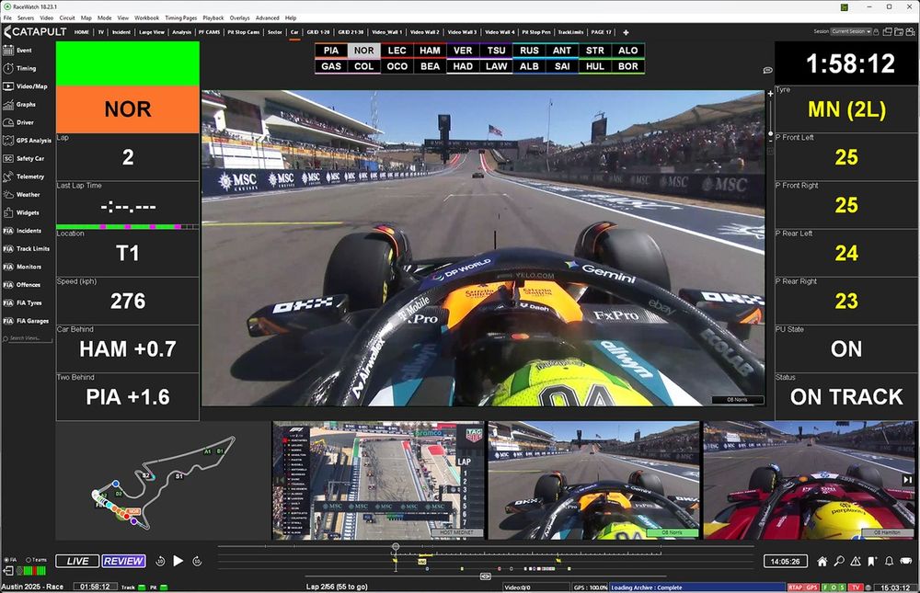The width and height of the screenshot is (920, 593).
Task: Select NOR in the driver grid
Action: pos(362,51)
